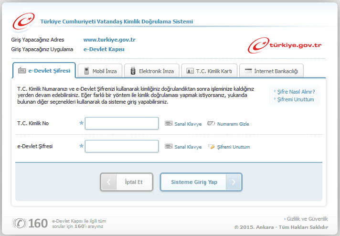
Task: Click the Şifremi Unuttum key icon
Action: tap(212, 147)
